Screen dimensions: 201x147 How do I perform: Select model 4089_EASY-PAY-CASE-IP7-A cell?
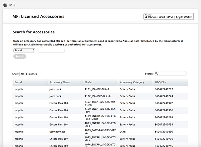pos(100,132)
